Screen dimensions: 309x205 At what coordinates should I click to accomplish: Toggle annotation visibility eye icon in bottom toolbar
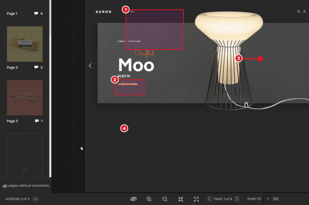pos(133,199)
